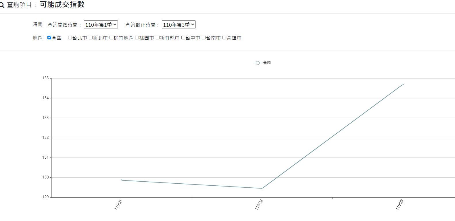The image size is (455, 221).
Task: Click the 110Q1 data point on the line
Action: coord(122,180)
